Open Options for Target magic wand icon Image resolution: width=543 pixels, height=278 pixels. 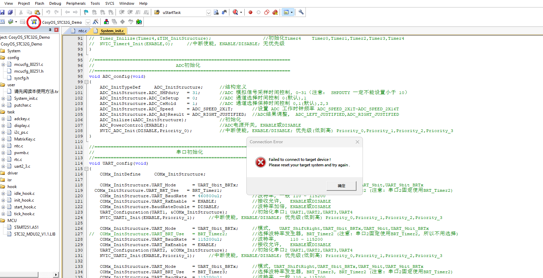tap(96, 22)
